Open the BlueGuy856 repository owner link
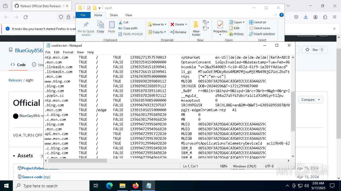 [x=29, y=50]
